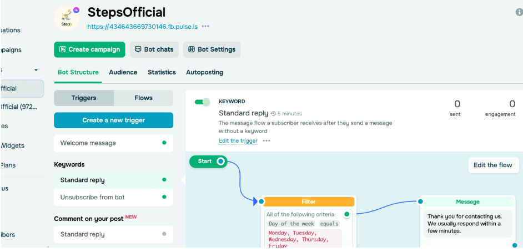Click the gray status dot under Comment on your post
Viewport: 523px width, 252px height.
click(164, 234)
